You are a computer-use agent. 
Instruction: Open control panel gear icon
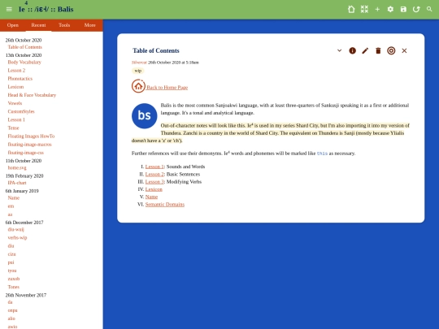tap(390, 9)
